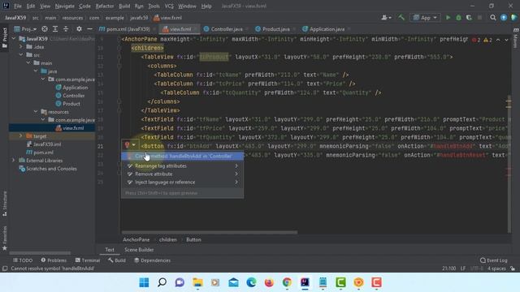Screen dimensions: 520x292
Task: Switch to the Product.java editor tab
Action: [276, 29]
